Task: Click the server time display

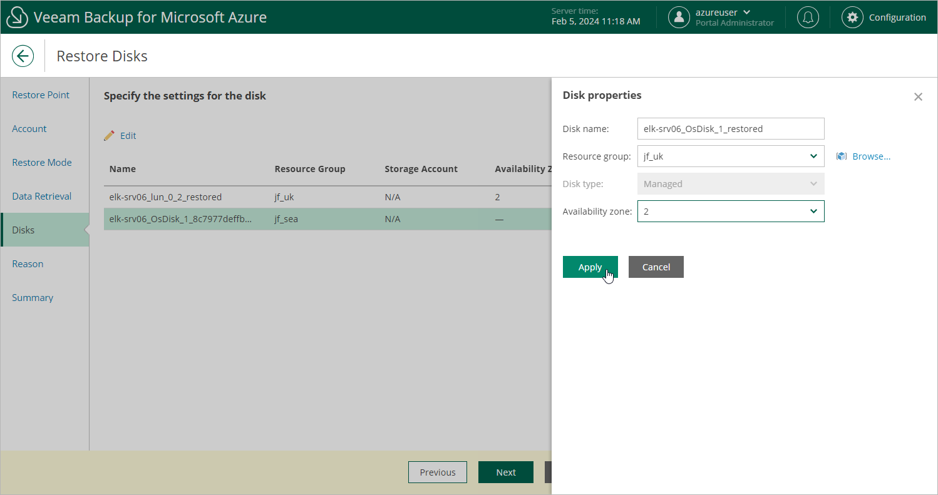Action: (595, 17)
